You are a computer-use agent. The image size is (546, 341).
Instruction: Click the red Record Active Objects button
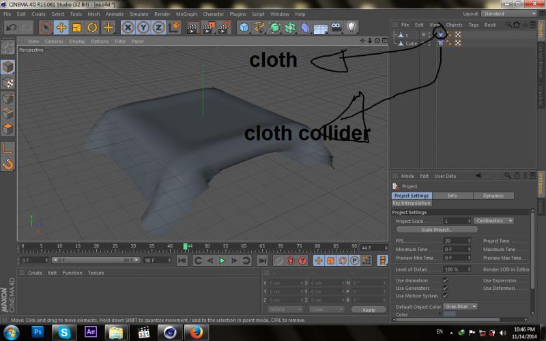click(x=278, y=261)
